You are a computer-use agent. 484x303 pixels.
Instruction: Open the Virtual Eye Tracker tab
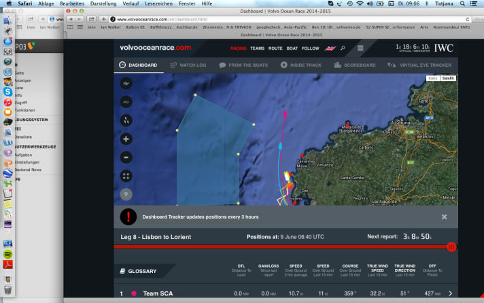click(419, 65)
